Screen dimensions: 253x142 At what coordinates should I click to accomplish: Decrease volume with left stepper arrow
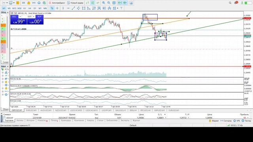point(20,17)
